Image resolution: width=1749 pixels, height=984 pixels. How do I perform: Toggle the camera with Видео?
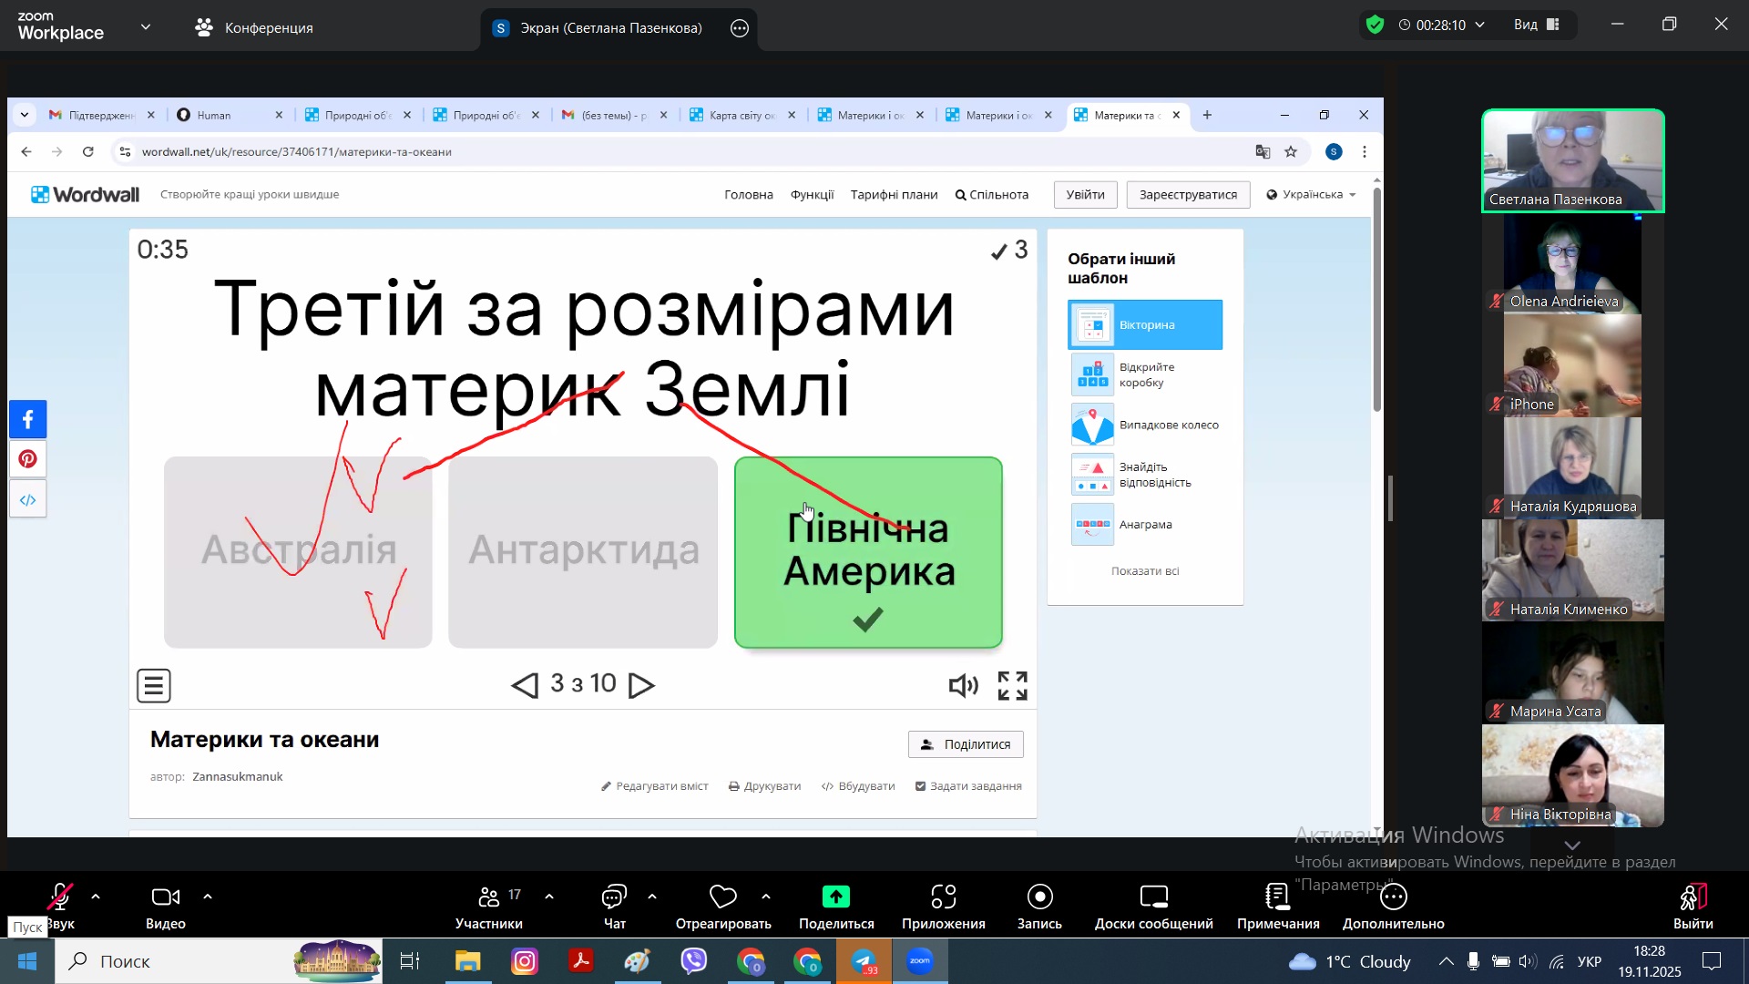165,897
